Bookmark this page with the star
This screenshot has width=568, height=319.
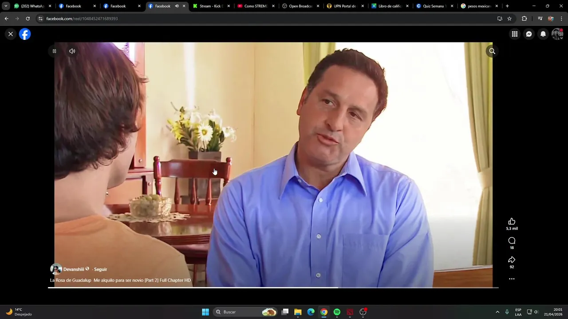tap(509, 19)
